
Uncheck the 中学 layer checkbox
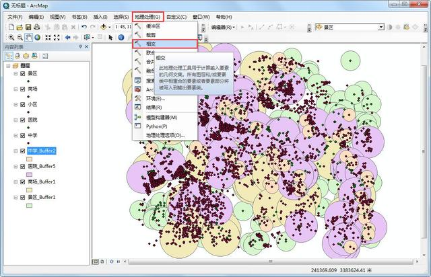23,135
